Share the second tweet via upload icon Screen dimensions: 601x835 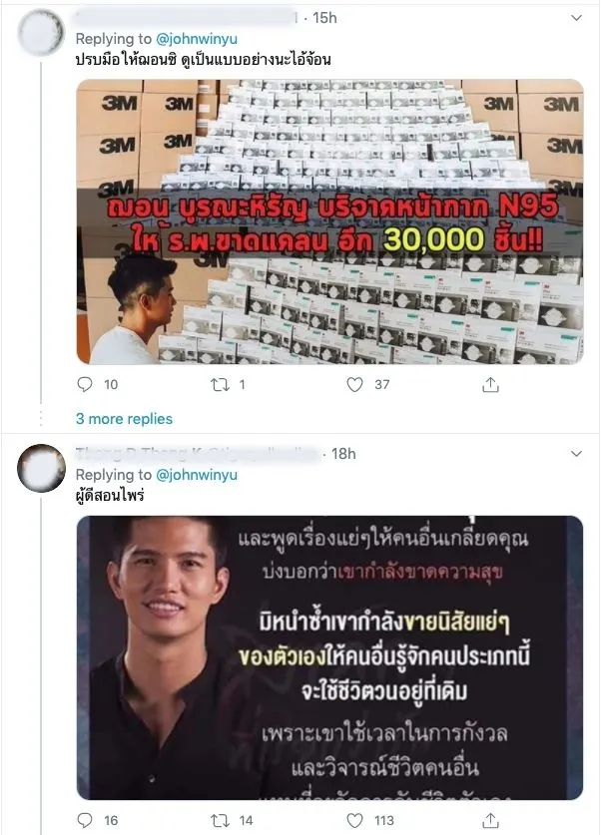(x=490, y=820)
